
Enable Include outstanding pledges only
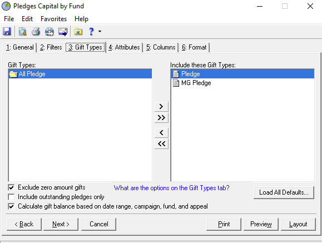11,197
